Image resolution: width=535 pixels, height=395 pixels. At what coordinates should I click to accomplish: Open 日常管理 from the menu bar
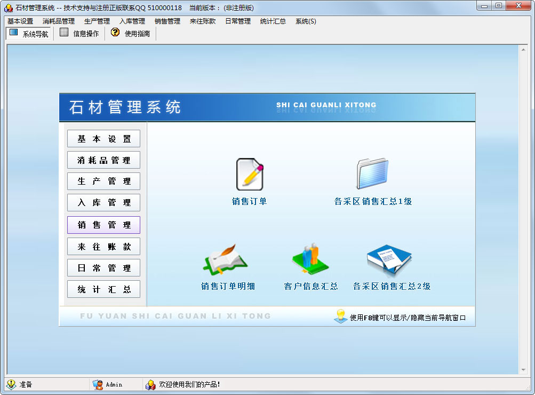(x=237, y=21)
